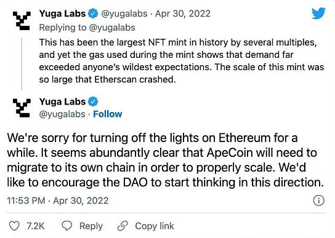Viewport: 335px width, 238px height.
Task: Follow the @yugalabs account
Action: [108, 114]
